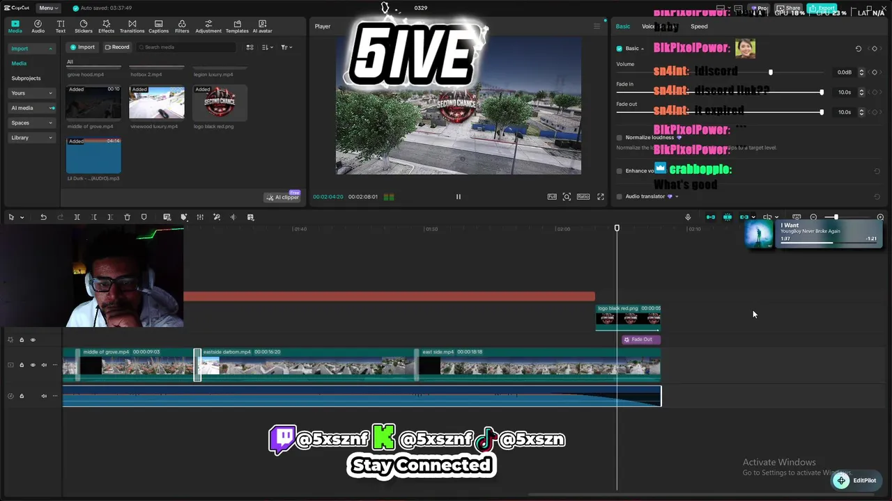The width and height of the screenshot is (892, 501).
Task: Open the Effects tab
Action: click(106, 26)
